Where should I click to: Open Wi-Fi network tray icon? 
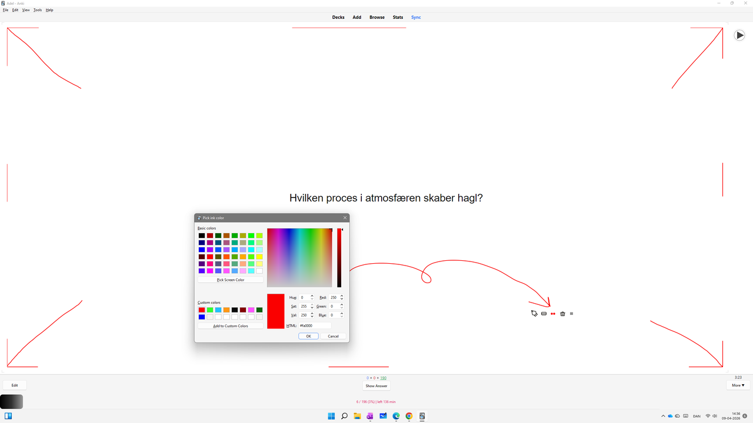pos(708,416)
